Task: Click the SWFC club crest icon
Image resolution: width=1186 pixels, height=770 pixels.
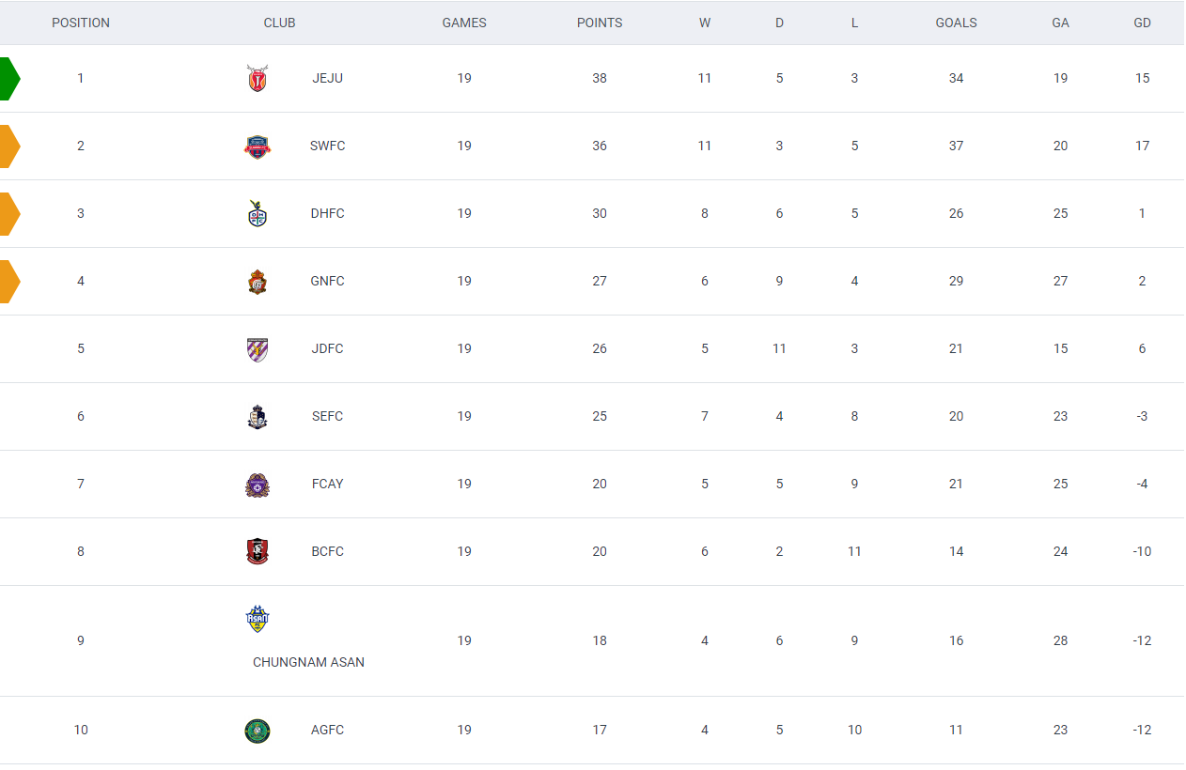Action: [257, 146]
